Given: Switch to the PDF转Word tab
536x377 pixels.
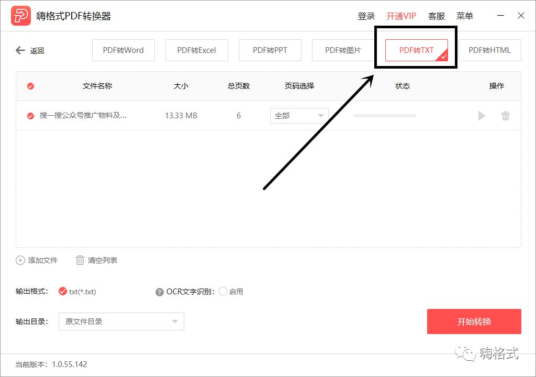Looking at the screenshot, I should click(x=123, y=50).
